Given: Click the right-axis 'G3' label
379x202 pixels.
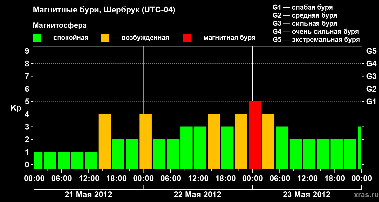Looking at the screenshot, I should 371,76.
